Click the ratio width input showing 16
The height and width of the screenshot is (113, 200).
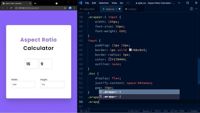click(x=31, y=64)
